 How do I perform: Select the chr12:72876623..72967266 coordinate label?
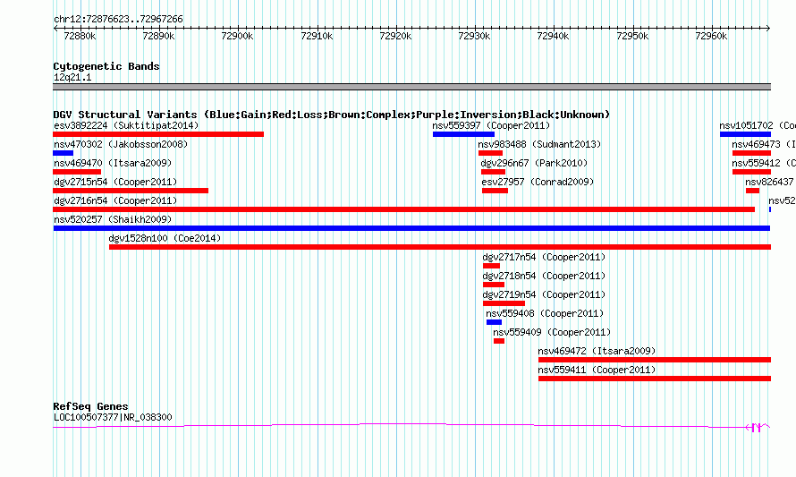point(118,20)
